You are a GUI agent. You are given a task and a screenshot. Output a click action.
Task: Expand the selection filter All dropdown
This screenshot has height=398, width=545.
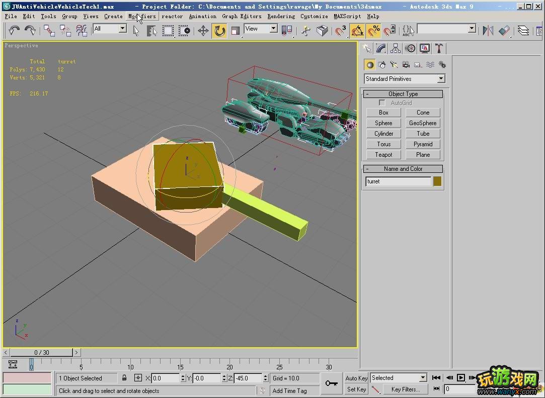pyautogui.click(x=122, y=29)
